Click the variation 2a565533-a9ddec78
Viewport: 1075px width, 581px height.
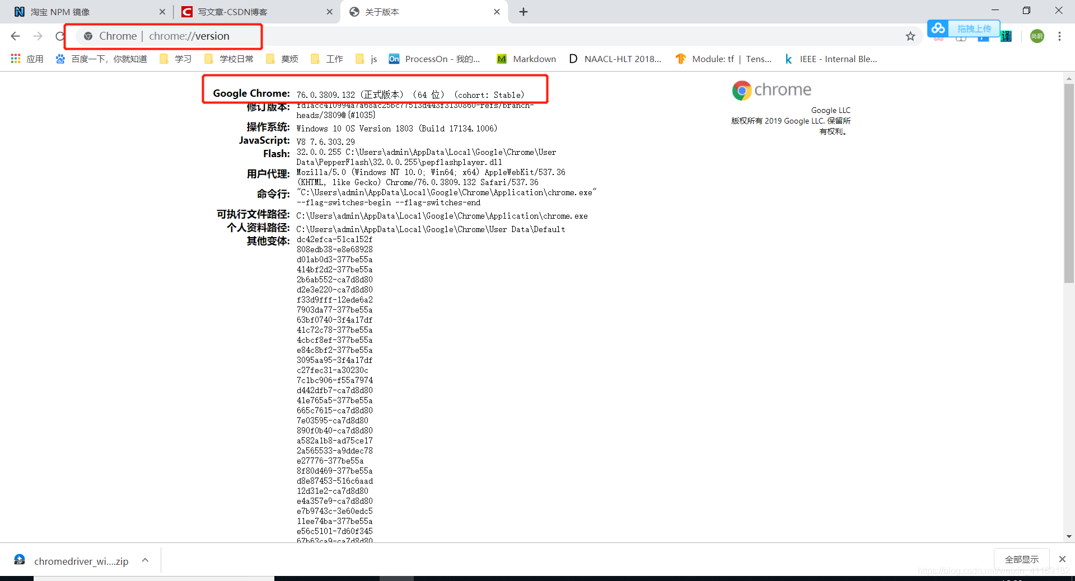click(x=335, y=451)
